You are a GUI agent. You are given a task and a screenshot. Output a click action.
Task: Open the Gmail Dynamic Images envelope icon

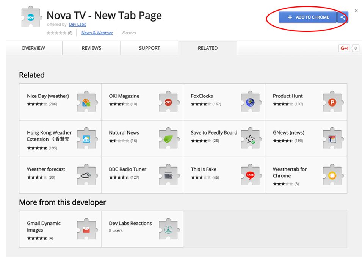(x=87, y=229)
